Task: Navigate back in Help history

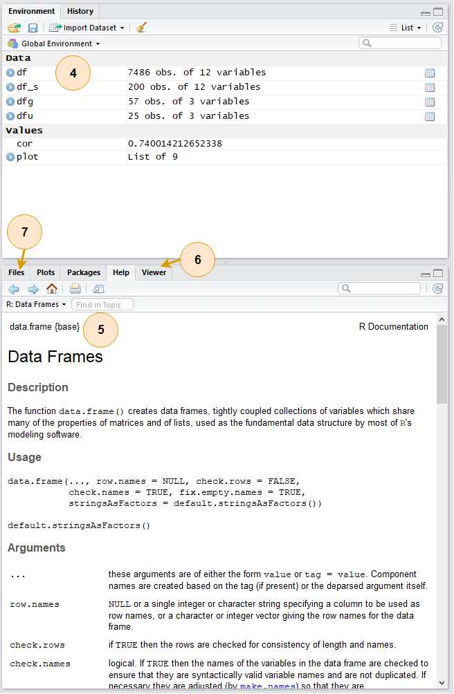Action: click(x=14, y=289)
